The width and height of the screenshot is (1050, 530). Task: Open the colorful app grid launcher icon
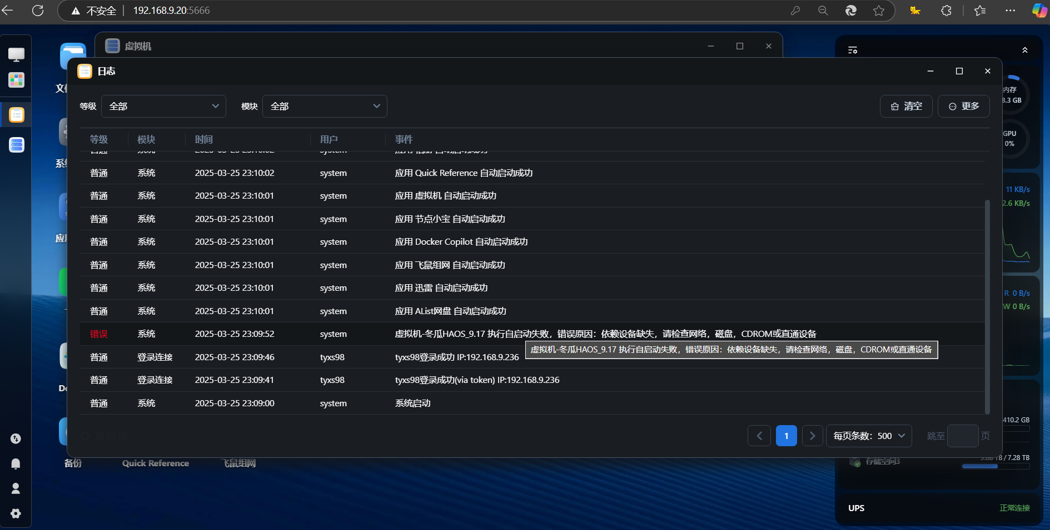(x=16, y=80)
